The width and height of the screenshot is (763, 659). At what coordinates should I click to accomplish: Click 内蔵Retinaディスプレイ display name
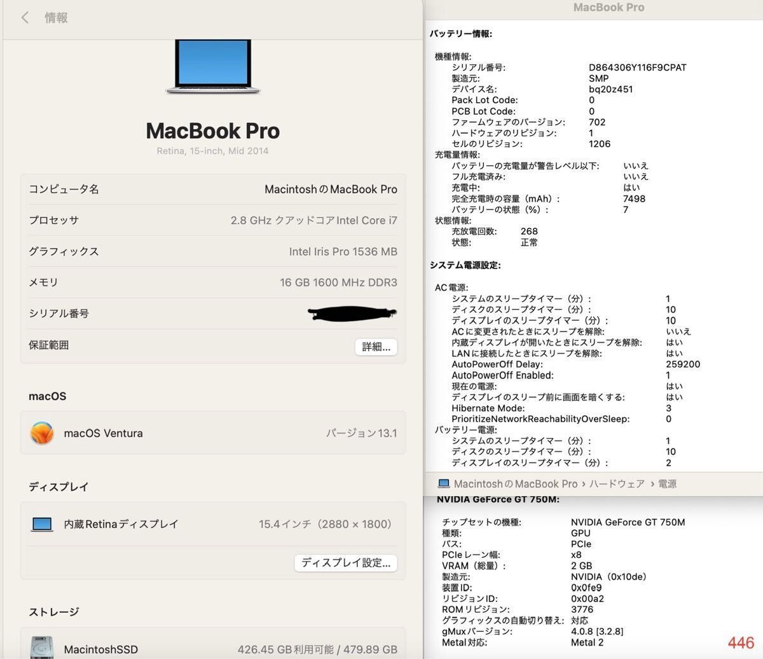(121, 524)
